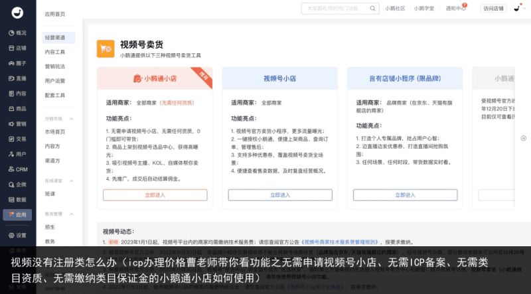Click the search magnifier icon

pos(372,9)
